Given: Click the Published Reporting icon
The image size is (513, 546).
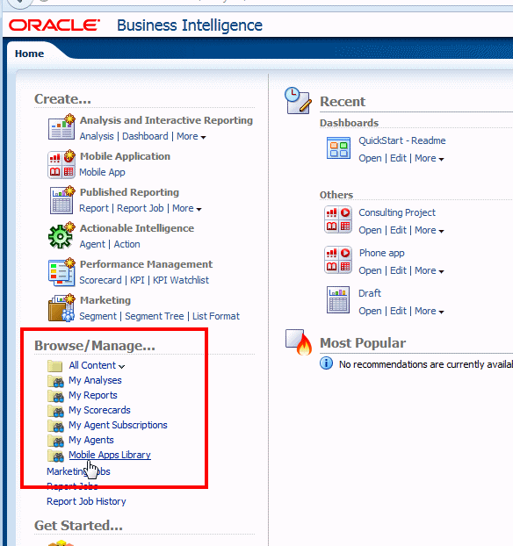Looking at the screenshot, I should point(62,200).
